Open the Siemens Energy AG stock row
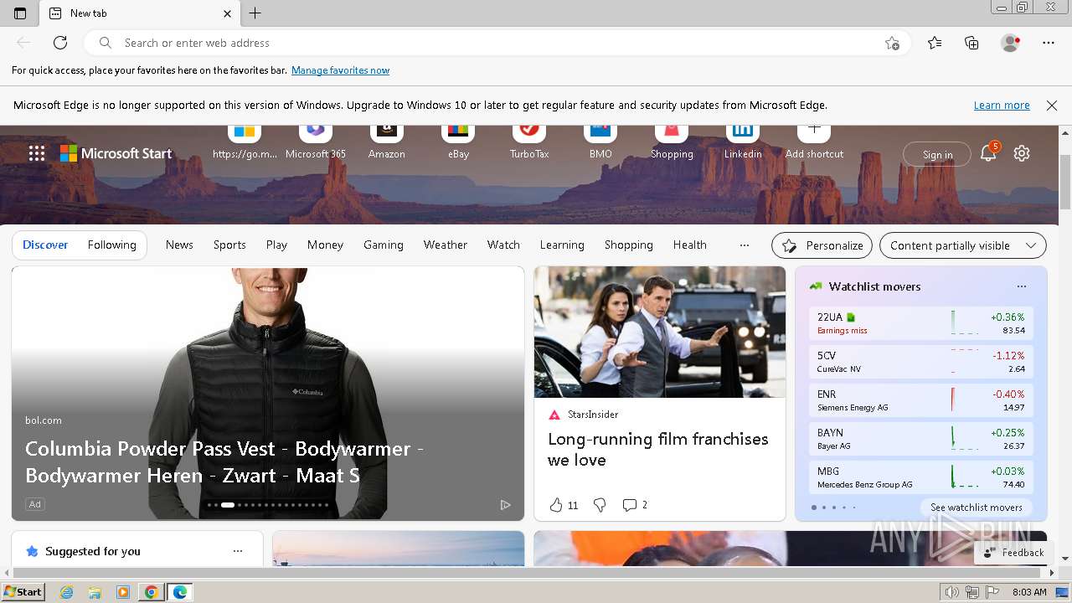The image size is (1072, 603). point(921,400)
